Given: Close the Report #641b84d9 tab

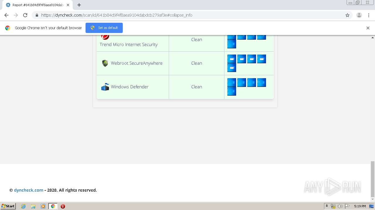Looking at the screenshot, I should pos(68,5).
